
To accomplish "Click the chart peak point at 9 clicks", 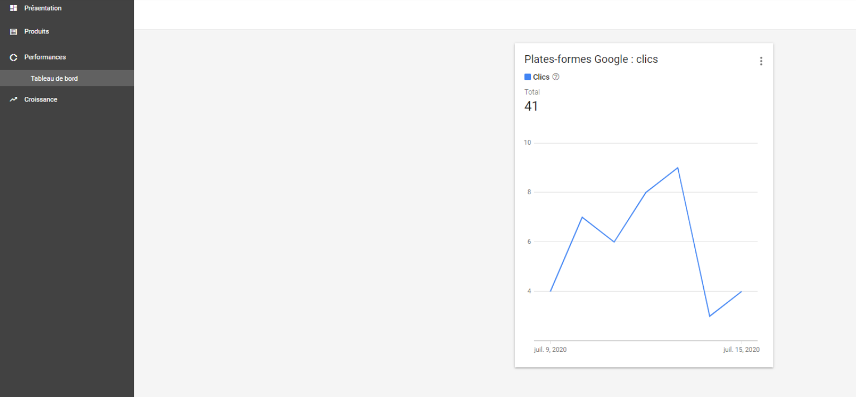I will [678, 168].
